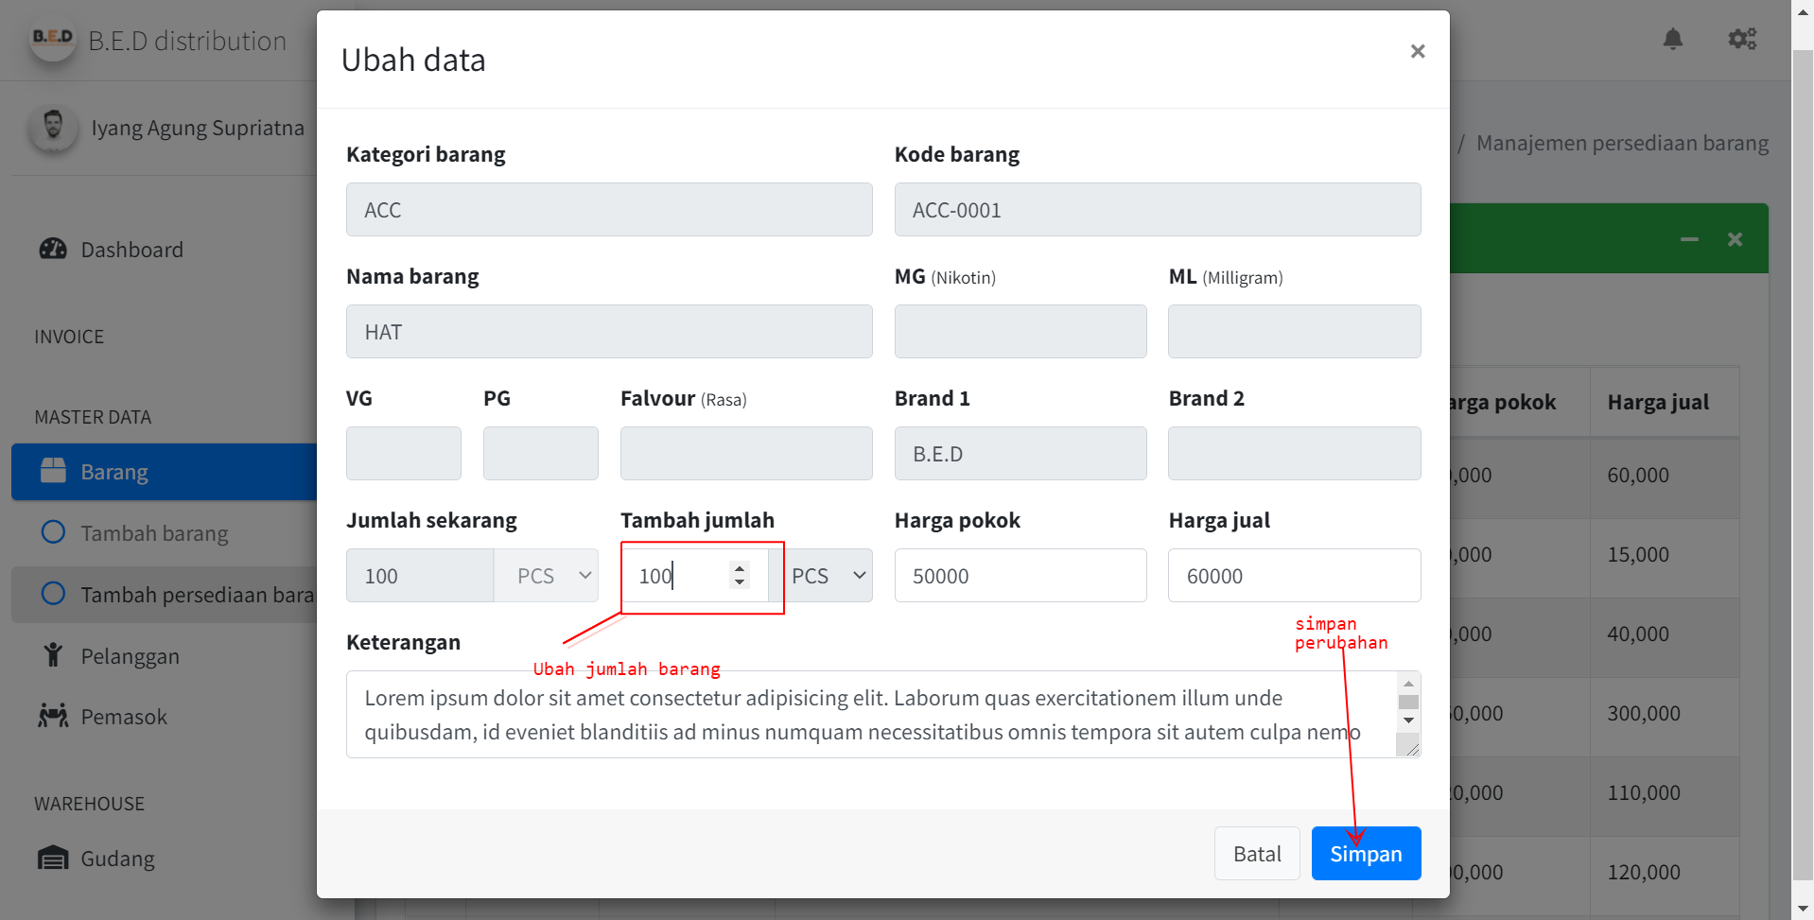Click the Batal button
Viewport: 1814px width, 920px height.
[x=1257, y=853]
